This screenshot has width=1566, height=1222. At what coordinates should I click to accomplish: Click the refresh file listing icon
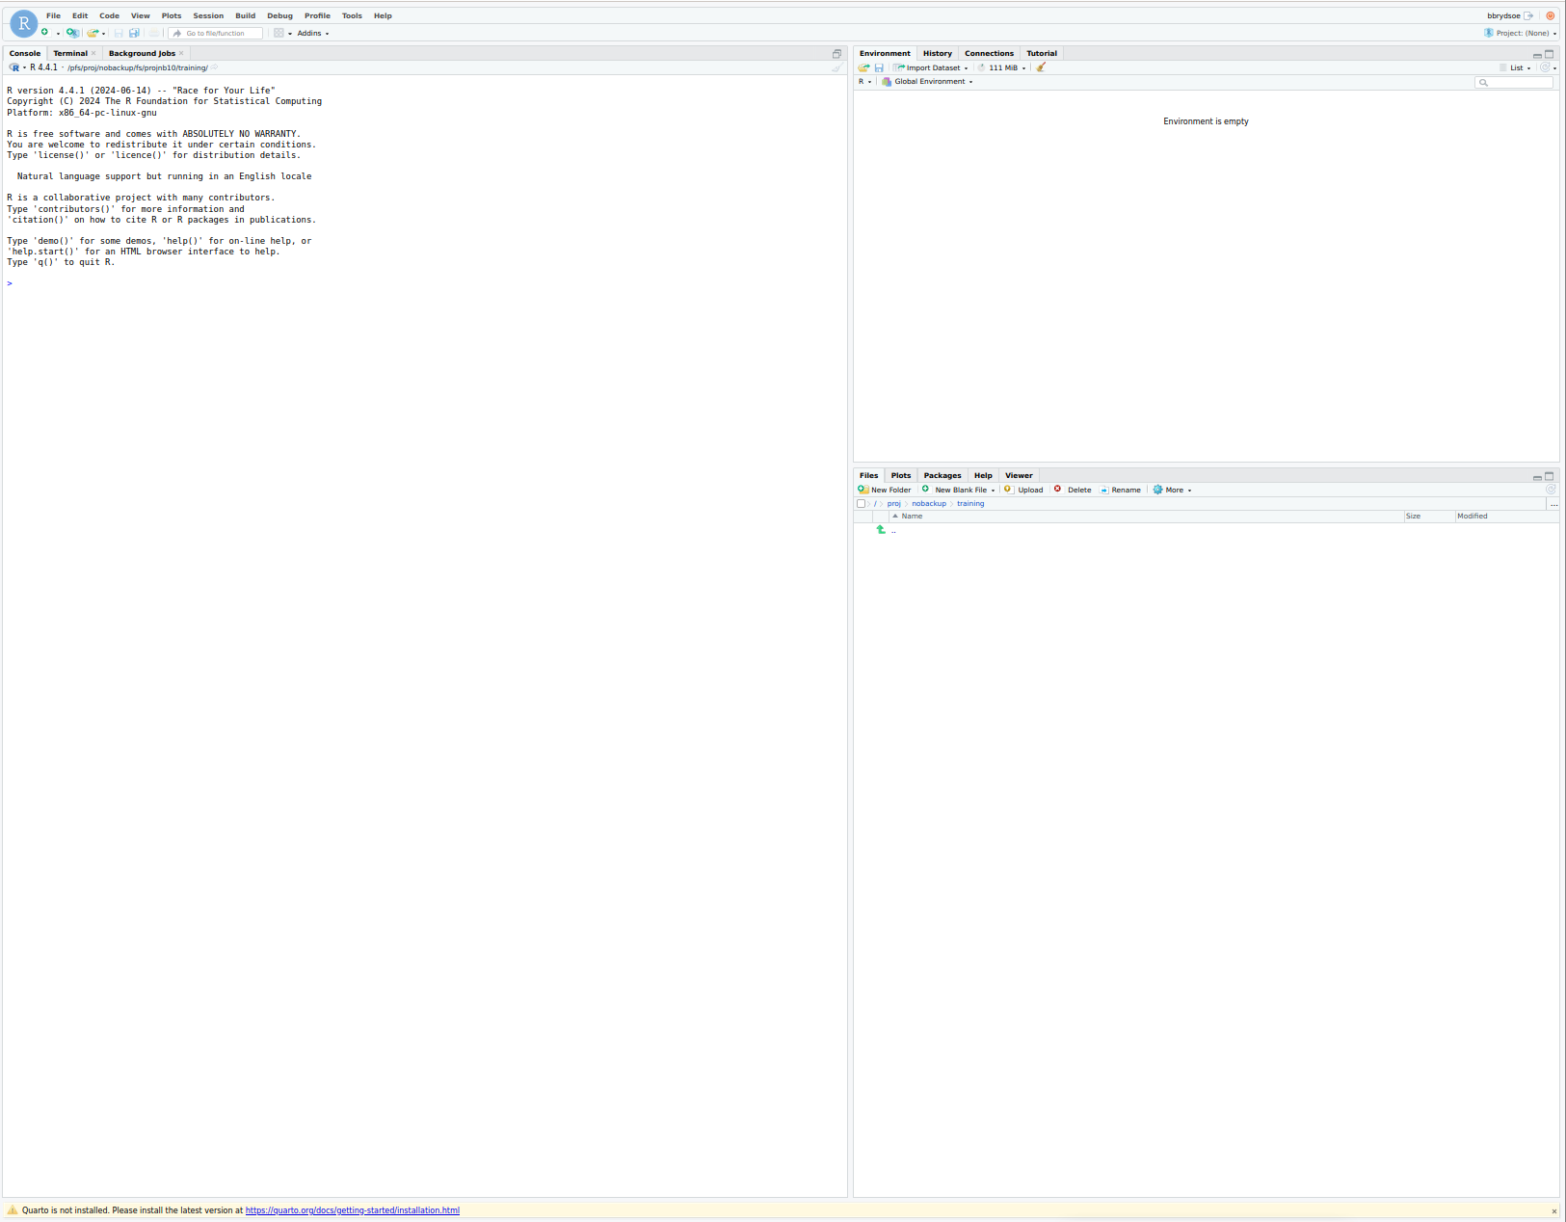tap(1551, 490)
